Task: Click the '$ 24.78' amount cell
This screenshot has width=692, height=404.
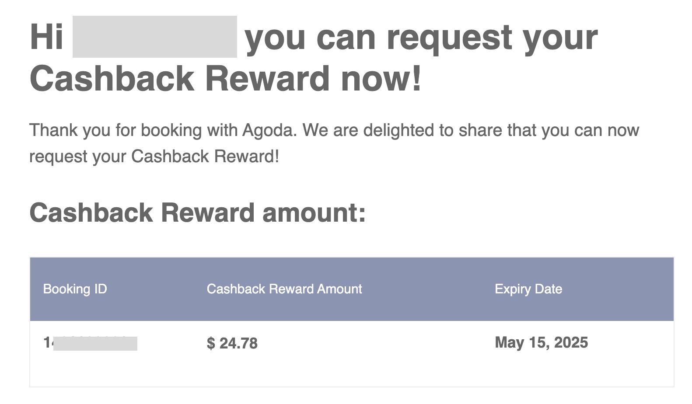Action: click(232, 343)
